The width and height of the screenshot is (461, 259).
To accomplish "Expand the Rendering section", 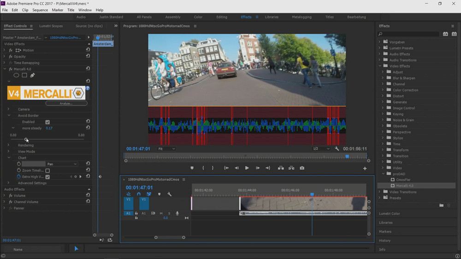I will [8, 145].
